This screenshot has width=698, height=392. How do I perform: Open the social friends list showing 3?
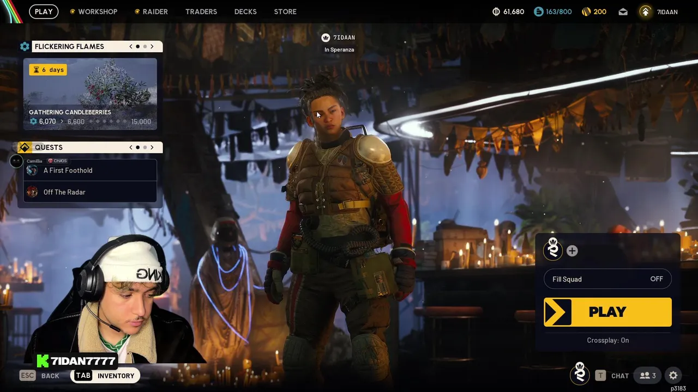(648, 376)
